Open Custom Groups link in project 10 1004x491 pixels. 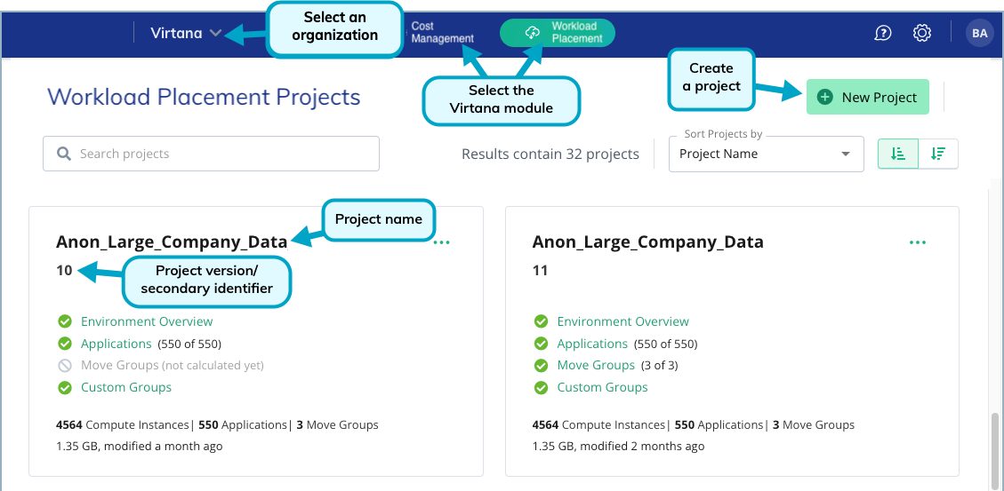pos(126,387)
